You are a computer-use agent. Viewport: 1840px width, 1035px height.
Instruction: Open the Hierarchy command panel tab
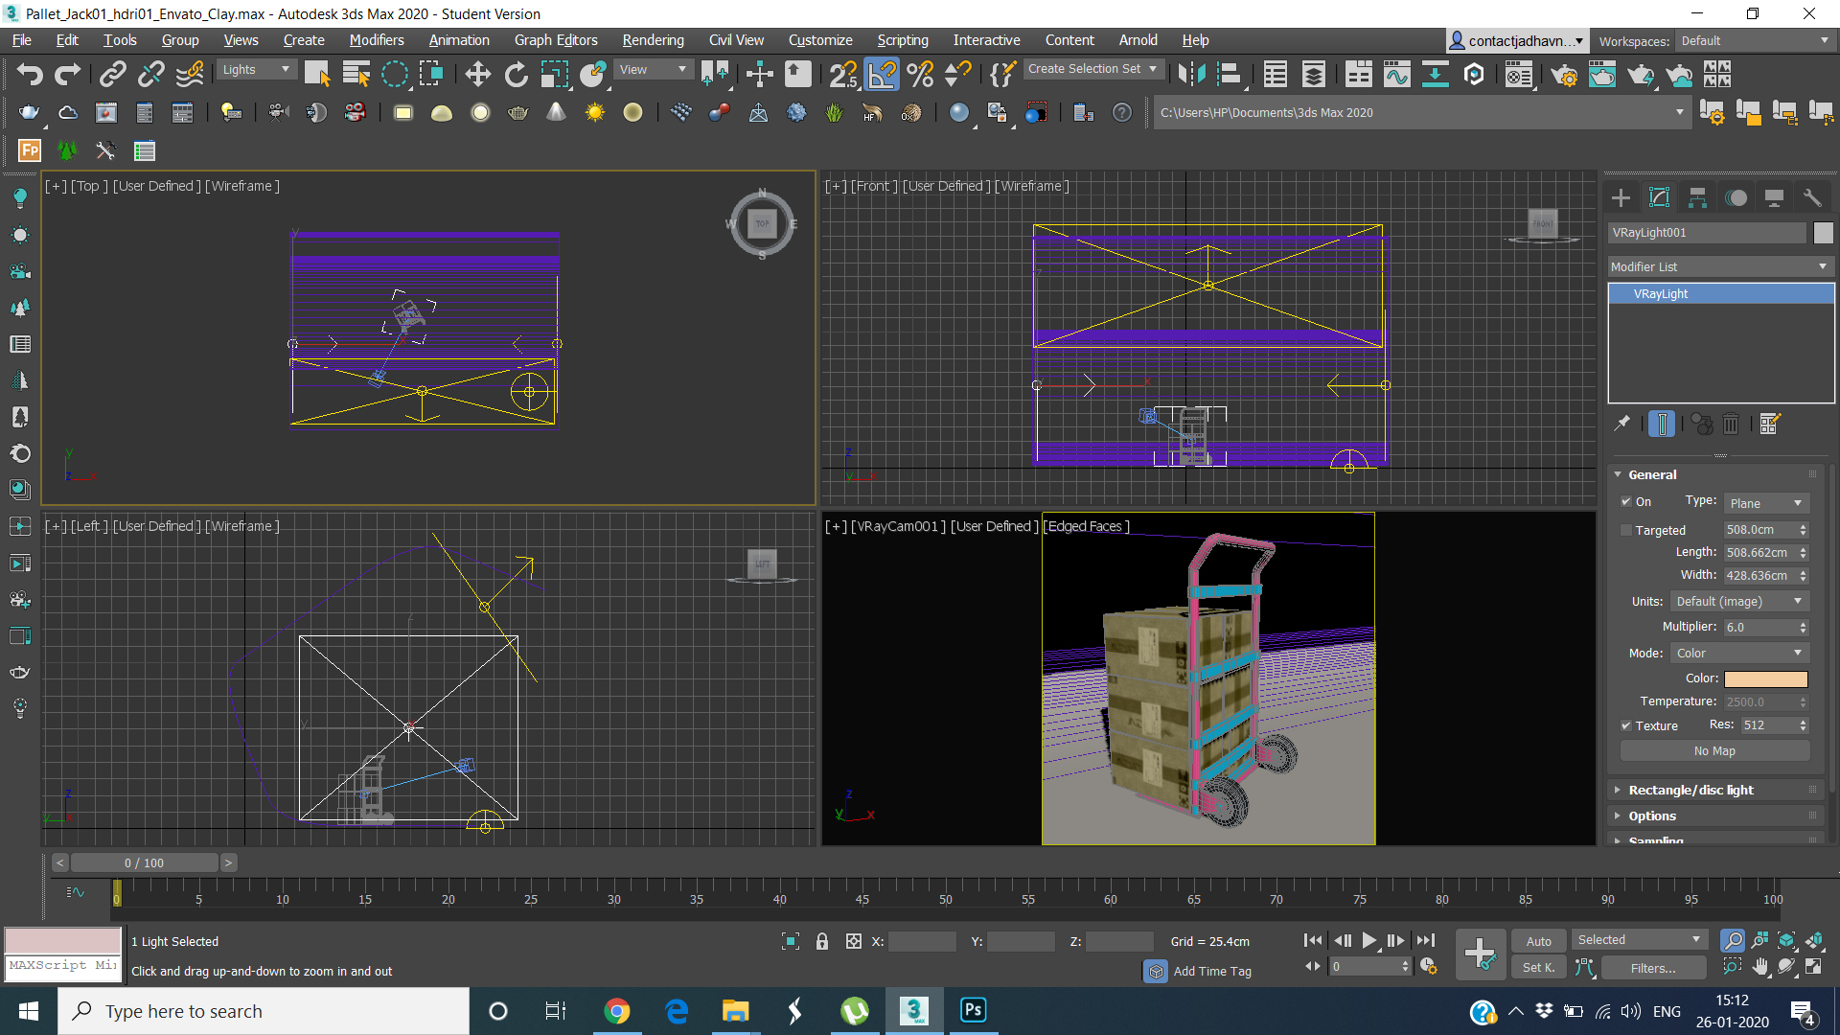tap(1697, 198)
